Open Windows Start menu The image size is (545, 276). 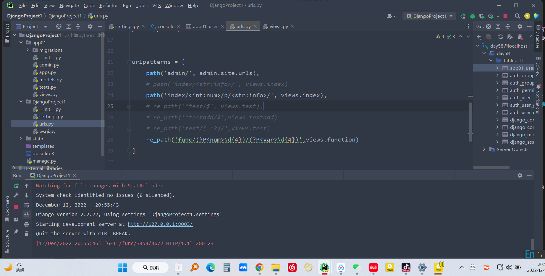[122, 267]
